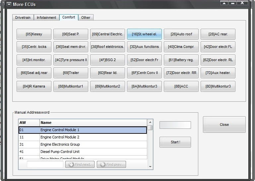This screenshot has height=181, width=255.
Task: Click [52]Door electr.Fr button
Action: click(x=145, y=60)
